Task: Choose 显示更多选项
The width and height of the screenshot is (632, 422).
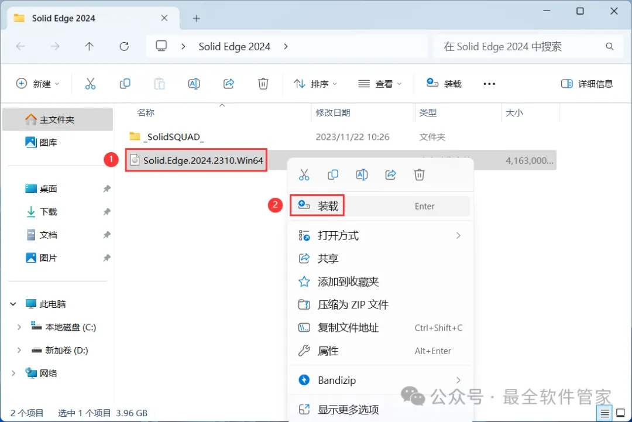Action: (x=380, y=410)
